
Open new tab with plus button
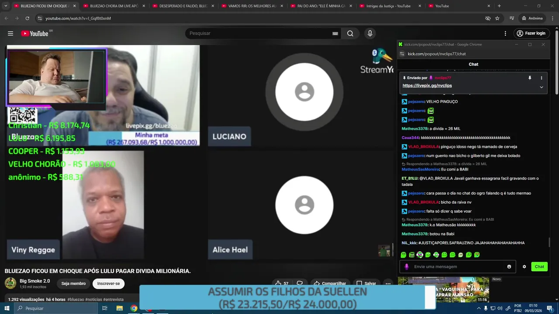coord(499,6)
